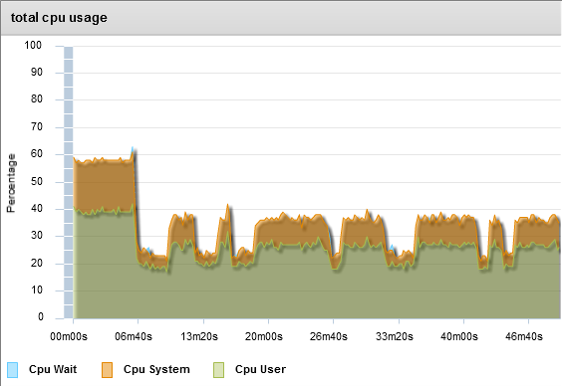
Task: Click the Cpu Wait blue legend swatch
Action: pos(12,370)
